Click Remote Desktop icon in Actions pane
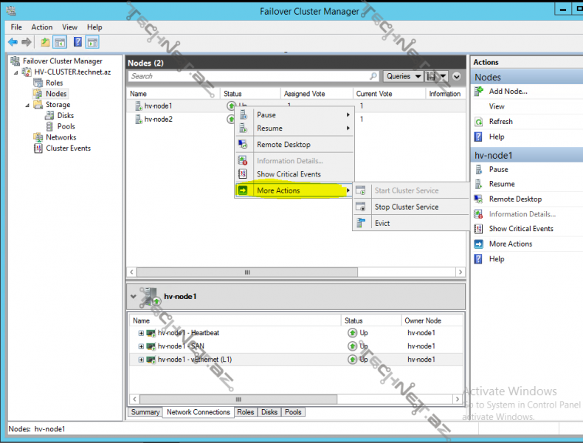The image size is (583, 443). pos(479,199)
